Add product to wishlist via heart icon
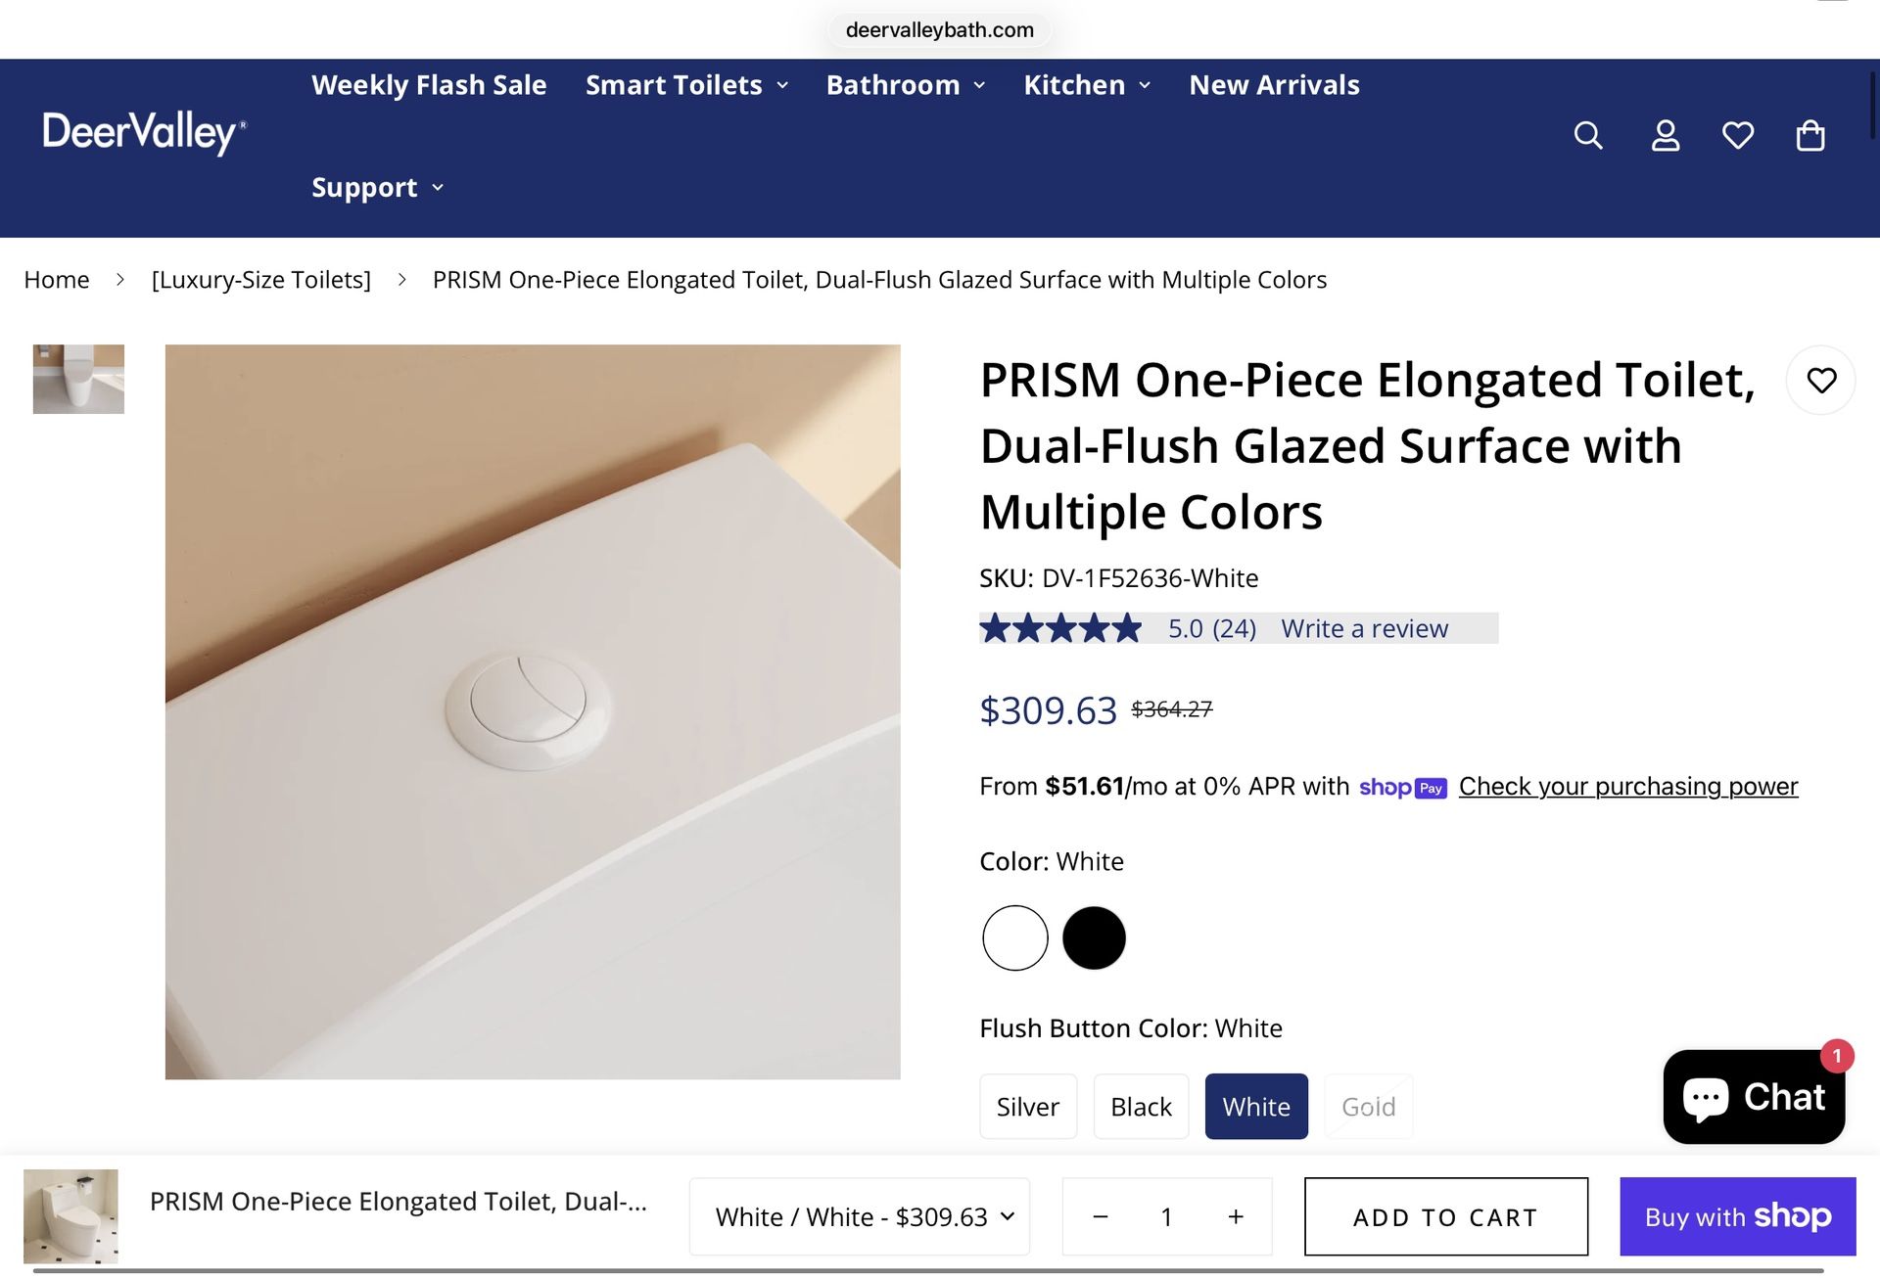 coord(1821,380)
